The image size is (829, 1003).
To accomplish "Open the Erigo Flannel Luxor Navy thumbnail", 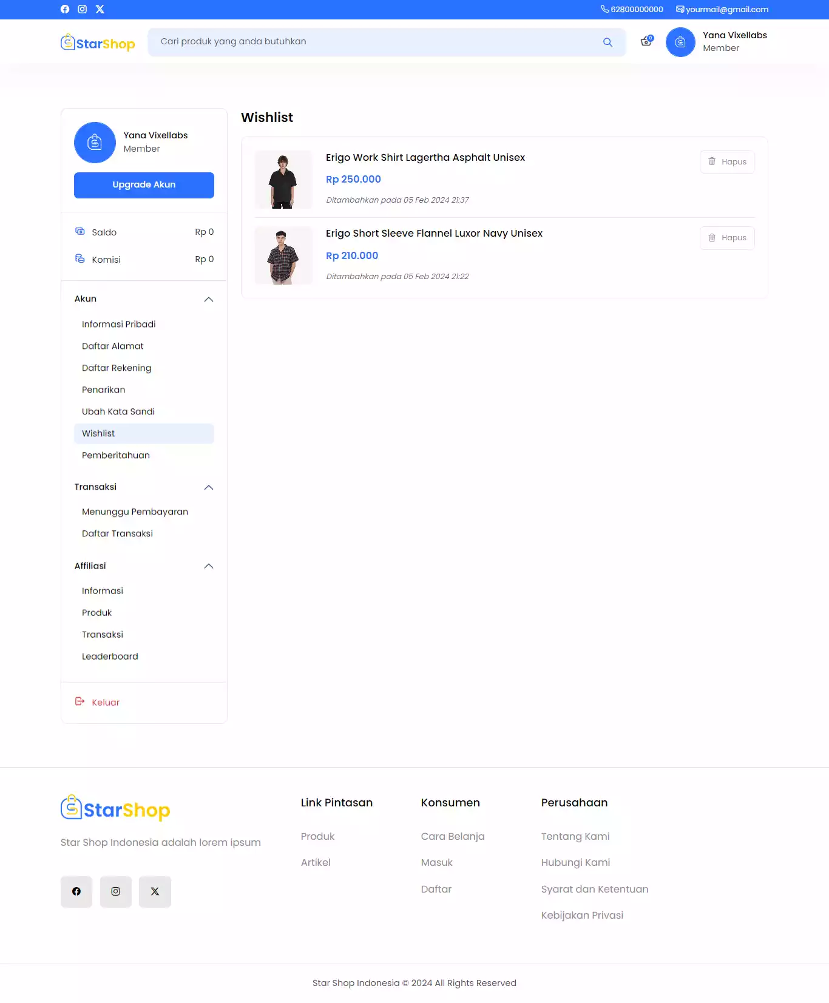I will pos(283,255).
